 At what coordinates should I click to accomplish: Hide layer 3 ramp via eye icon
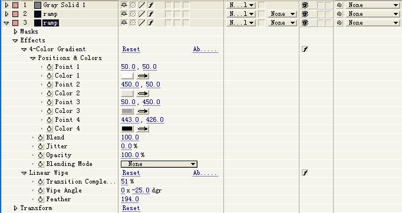[x=305, y=23]
